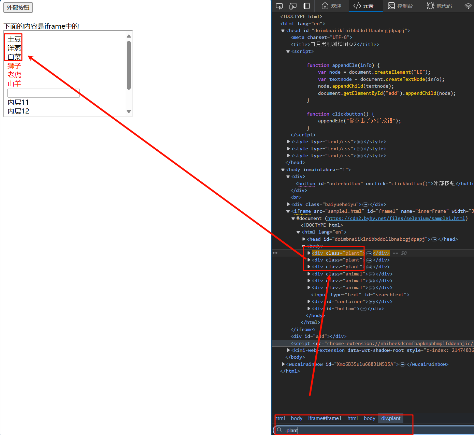Viewport: 474px width, 435px height.
Task: Collapse the outer head node
Action: pos(283,31)
